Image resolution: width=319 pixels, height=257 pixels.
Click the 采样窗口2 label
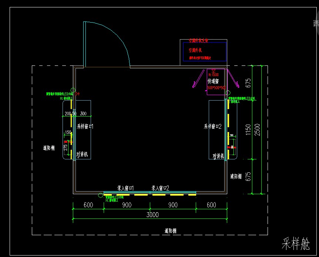tap(212, 126)
